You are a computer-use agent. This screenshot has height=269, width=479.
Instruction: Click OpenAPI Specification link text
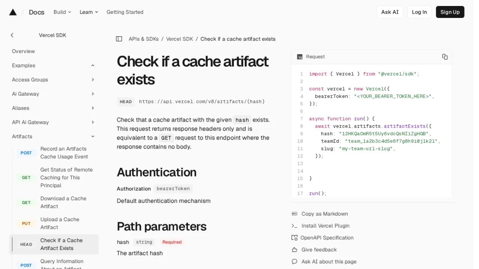pos(327,238)
